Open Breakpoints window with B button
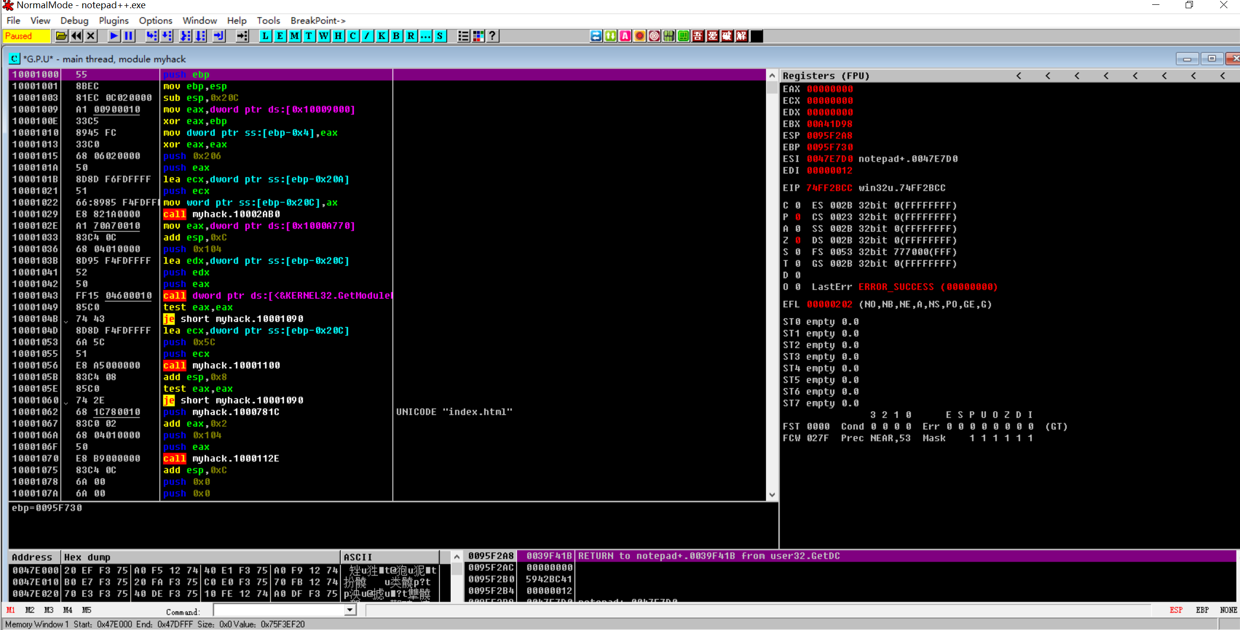 coord(397,36)
